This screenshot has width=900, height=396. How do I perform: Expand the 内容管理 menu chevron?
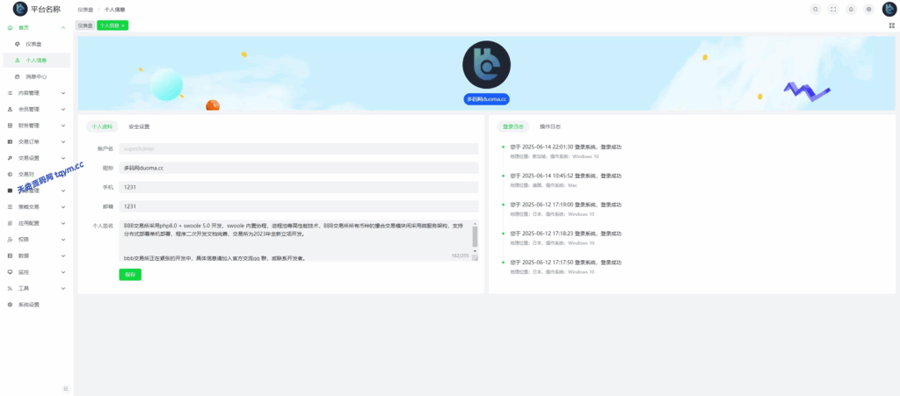coord(63,93)
